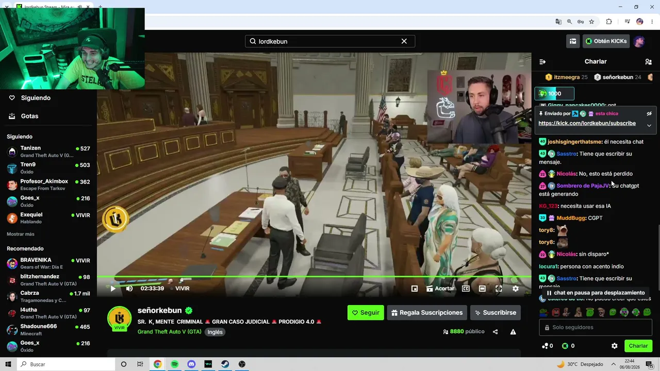Viewport: 660px width, 371px height.
Task: Focus the lordkebun search field
Action: pos(330,41)
